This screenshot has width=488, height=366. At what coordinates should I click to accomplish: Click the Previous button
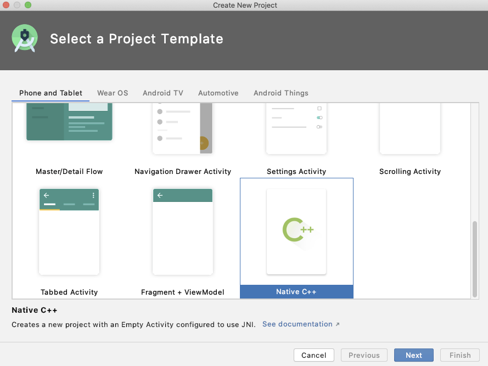364,355
